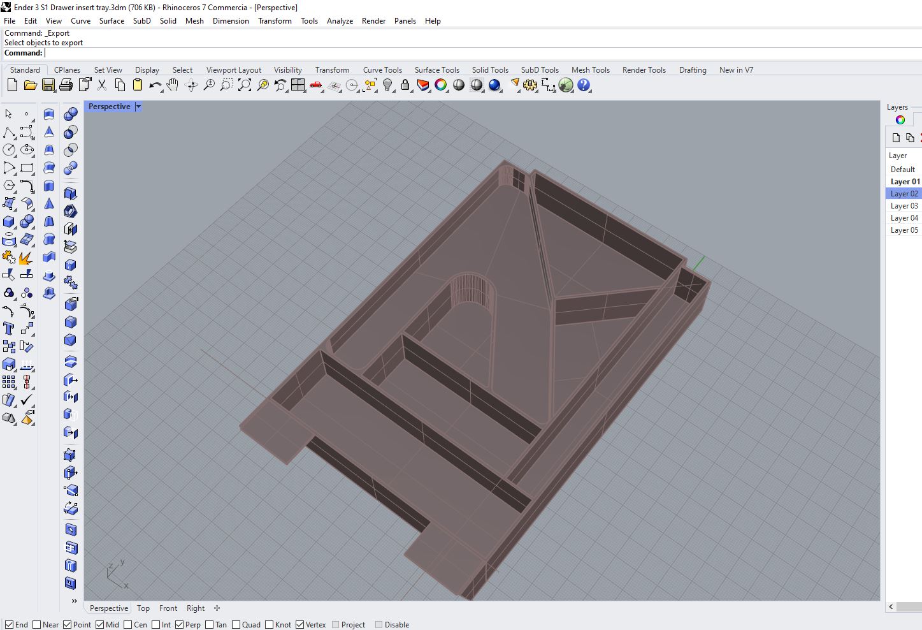Print using the printer icon
The image size is (922, 630).
tap(66, 85)
